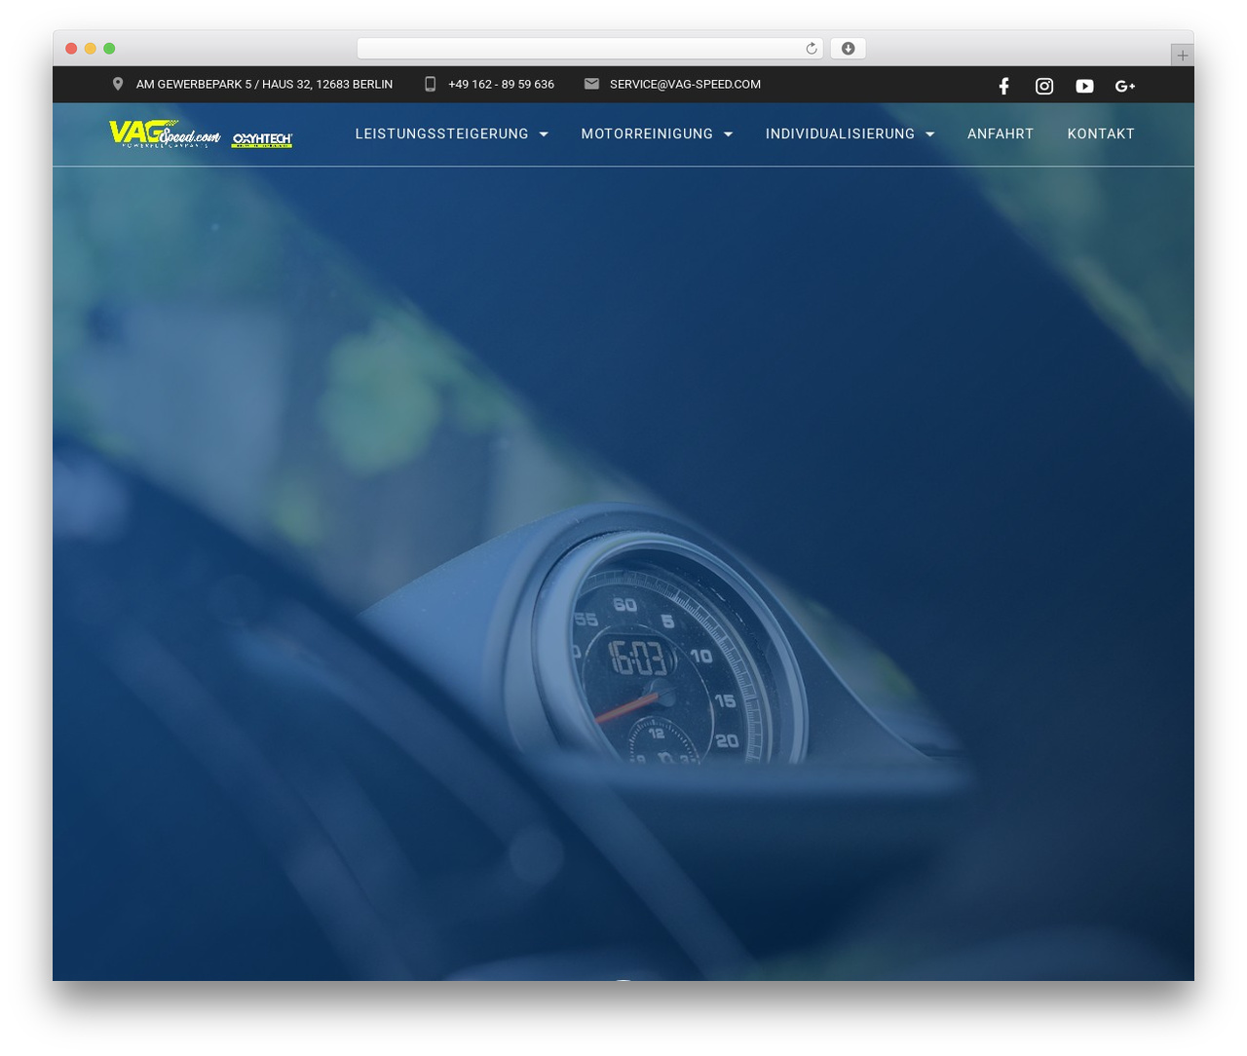Click the VAG Speed logo
This screenshot has height=1056, width=1247.
coord(165,133)
